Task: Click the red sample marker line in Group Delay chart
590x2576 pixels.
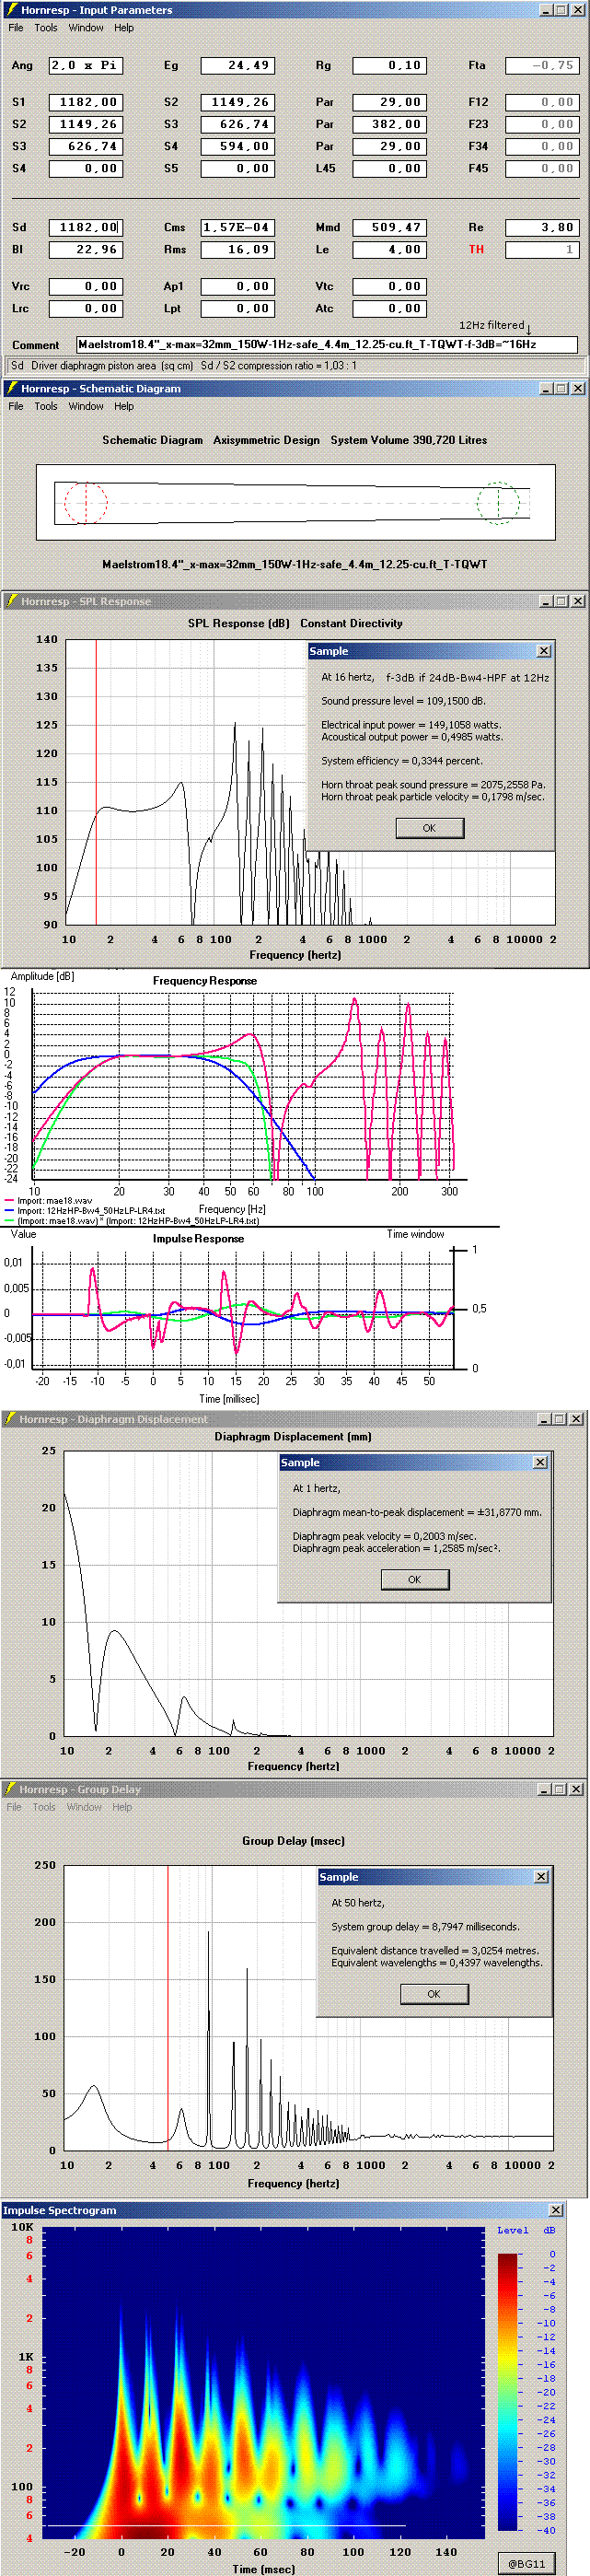Action: coord(167,2006)
